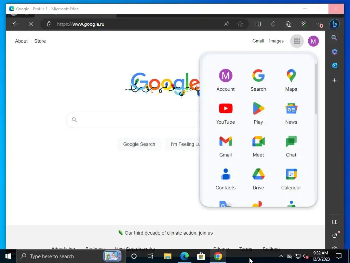350x263 pixels.
Task: Click the I'm Feeling Lucky button
Action: 183,144
